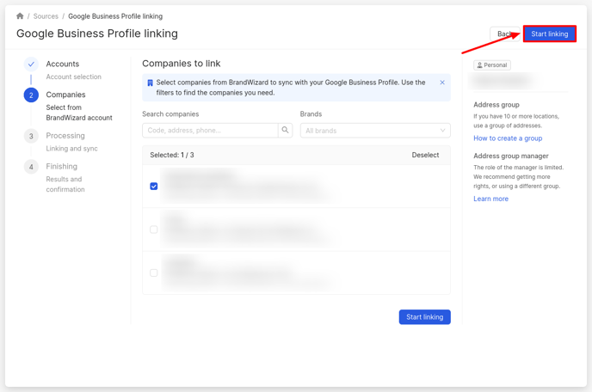Click the Address group manager heading
The width and height of the screenshot is (592, 392).
[511, 156]
